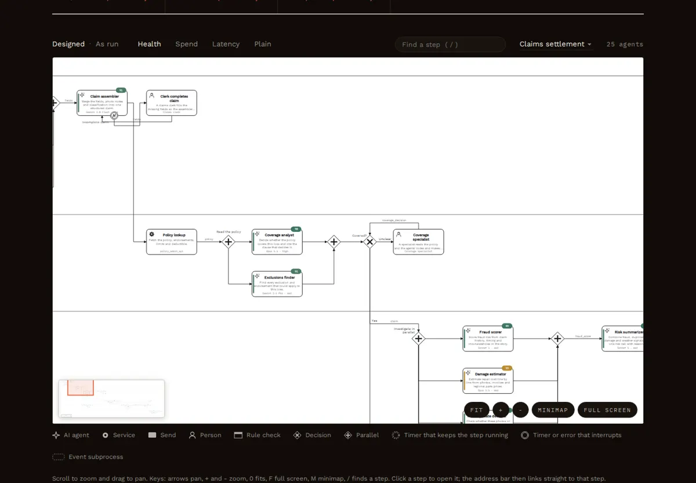The image size is (696, 483).
Task: Select the Health overlay
Action: point(150,44)
